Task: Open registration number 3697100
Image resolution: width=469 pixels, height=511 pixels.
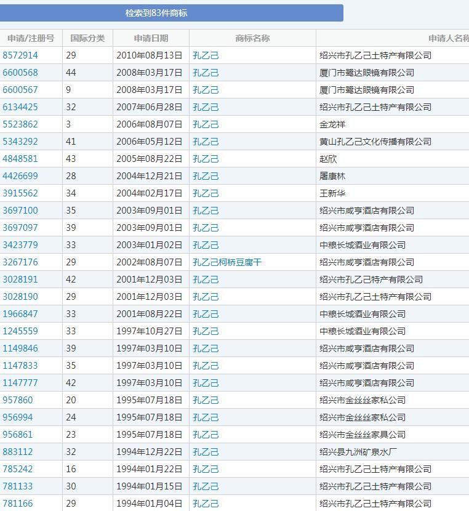Action: point(20,211)
